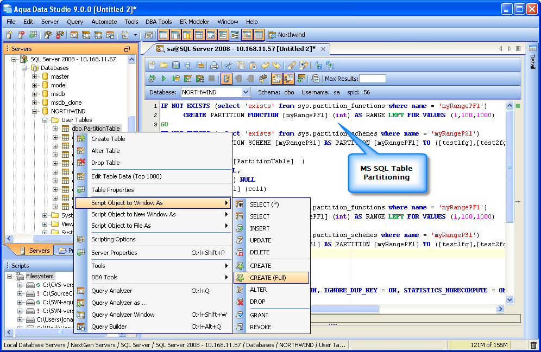
Task: Open the Query menu in menu bar
Action: 75,22
